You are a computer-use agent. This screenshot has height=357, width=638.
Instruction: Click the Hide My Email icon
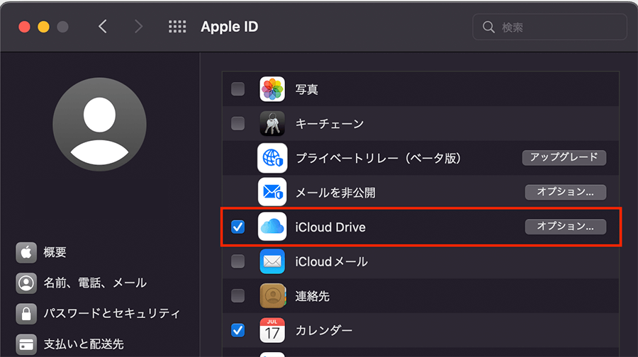tap(272, 192)
